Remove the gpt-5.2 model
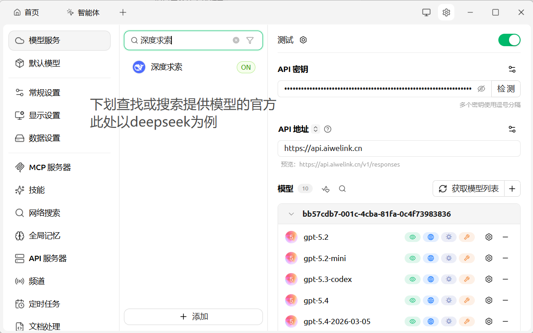Screen dimensions: 533x333 coord(505,237)
